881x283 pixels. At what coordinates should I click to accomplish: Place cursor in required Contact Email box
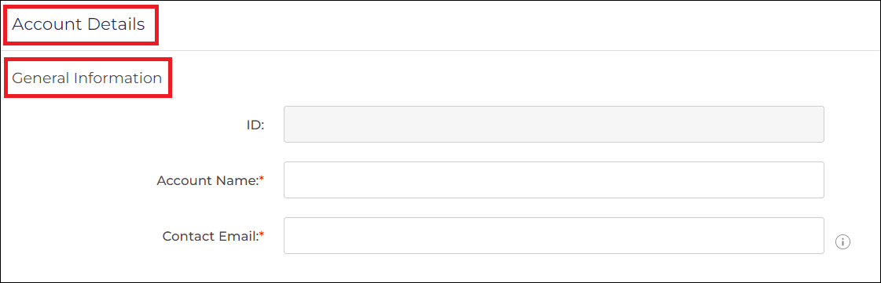point(553,235)
